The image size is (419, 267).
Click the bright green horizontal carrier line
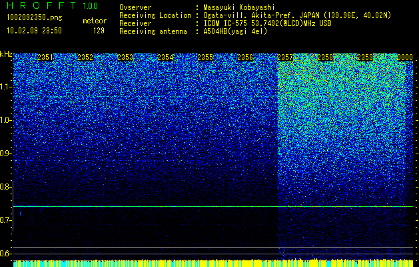tap(213, 206)
